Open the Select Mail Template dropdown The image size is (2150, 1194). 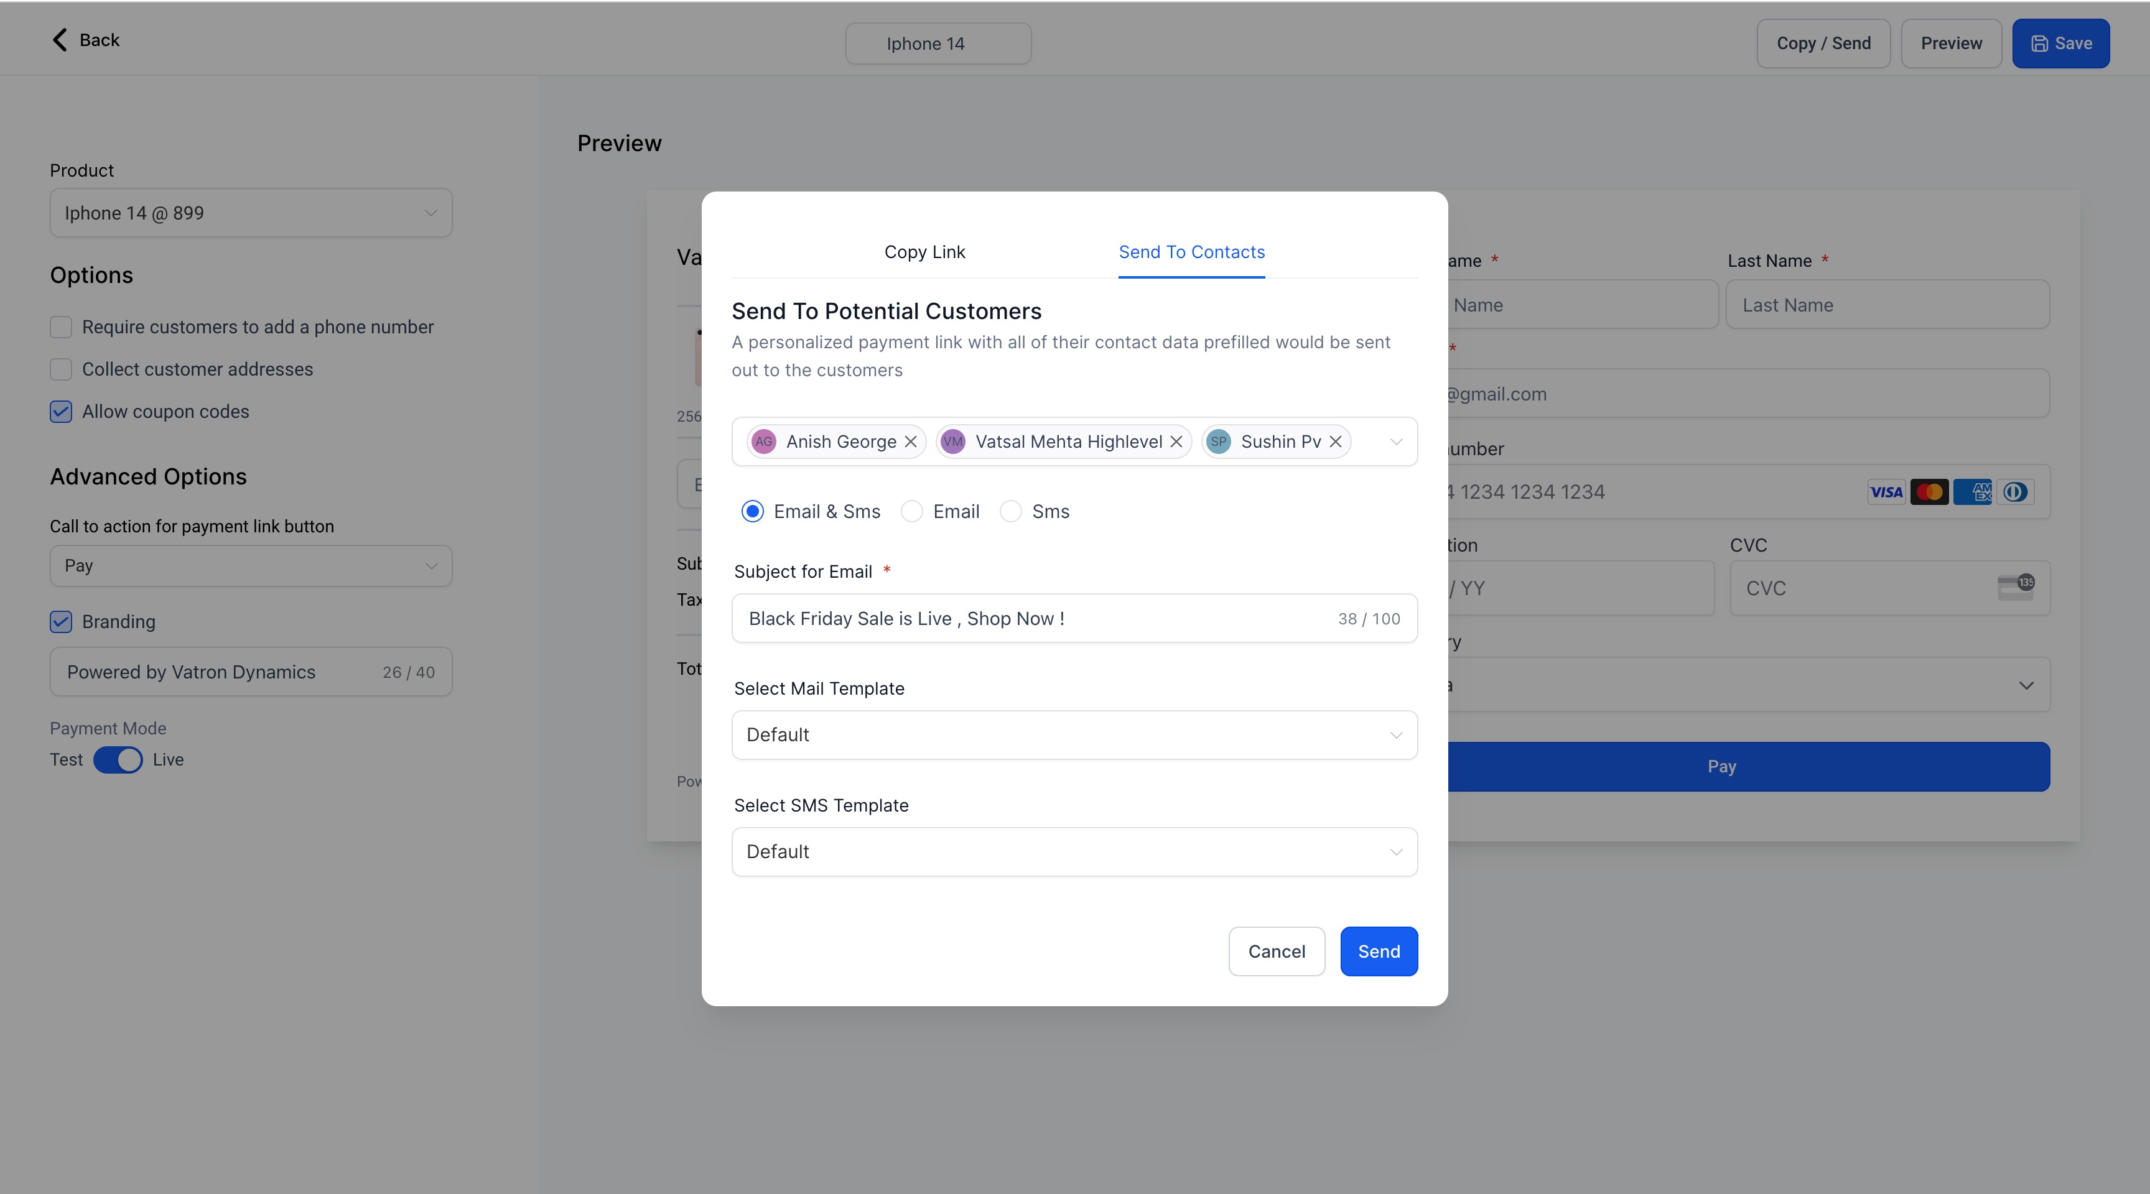click(x=1074, y=734)
